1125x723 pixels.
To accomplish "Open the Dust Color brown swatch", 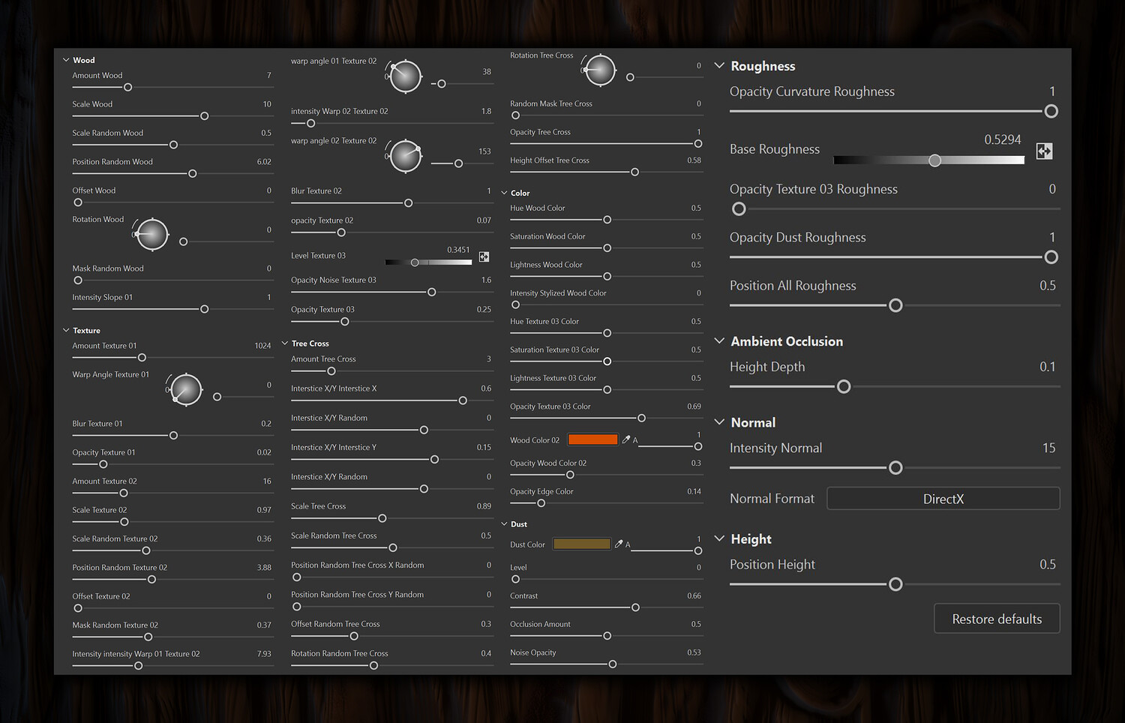I will pyautogui.click(x=582, y=544).
